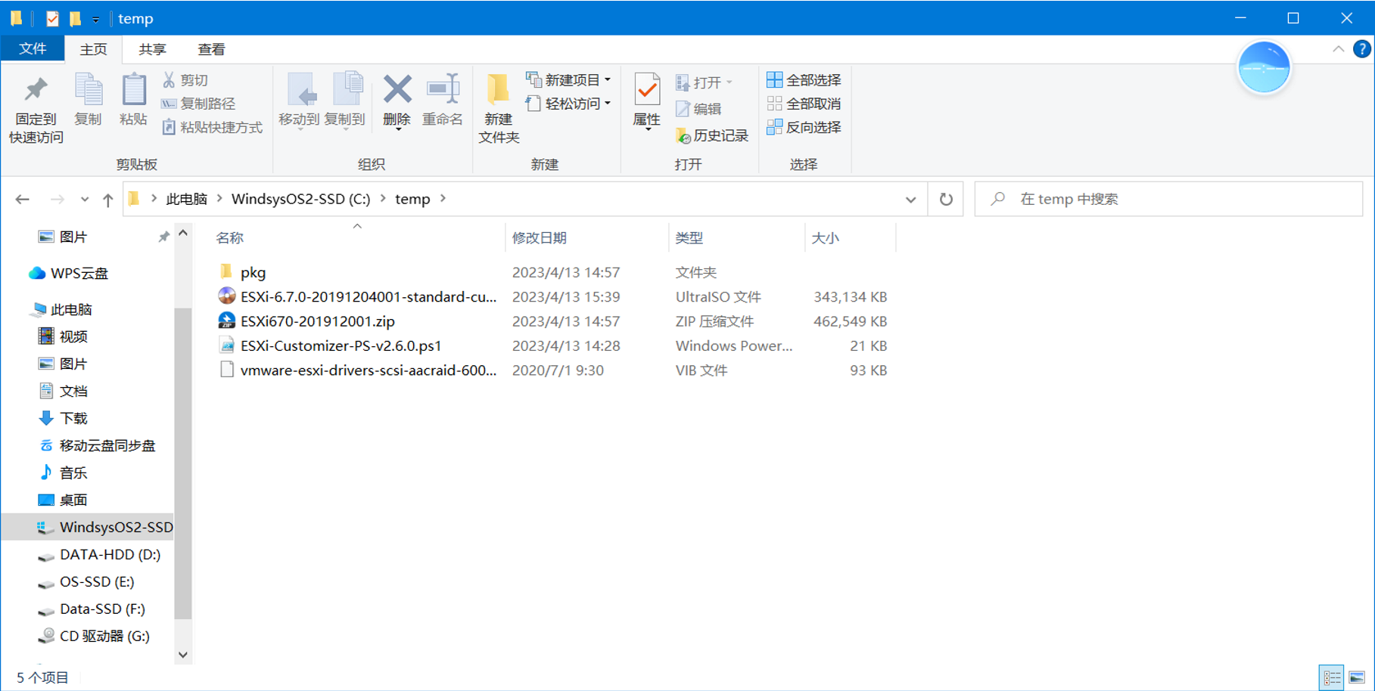Click Select All (全部选择) in ribbon

[x=804, y=80]
